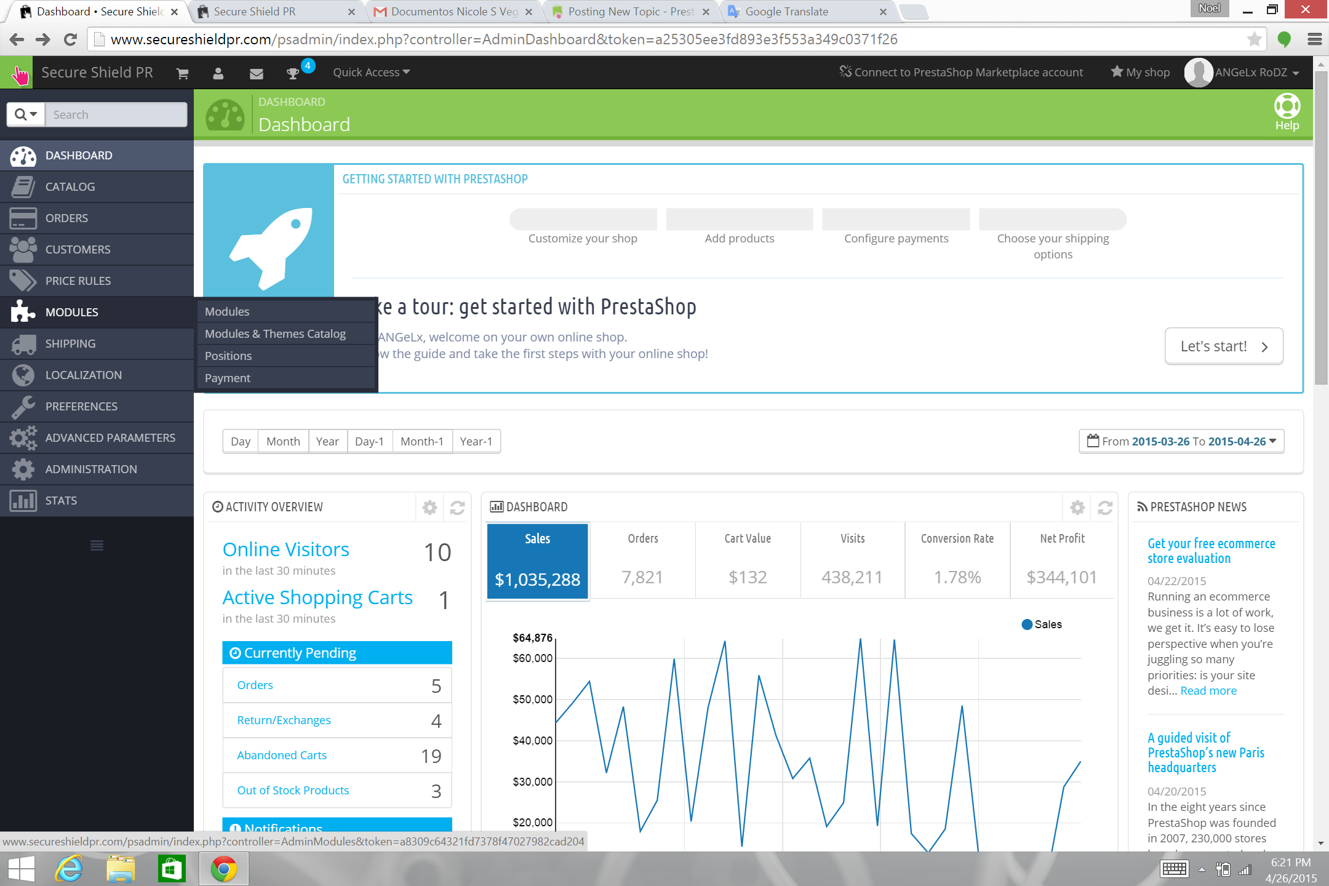Click the sidebar collapse hamburger icon

(x=97, y=545)
